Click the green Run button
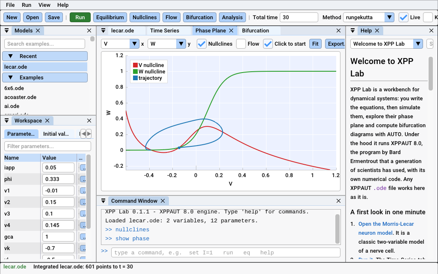438x274 pixels. (80, 17)
